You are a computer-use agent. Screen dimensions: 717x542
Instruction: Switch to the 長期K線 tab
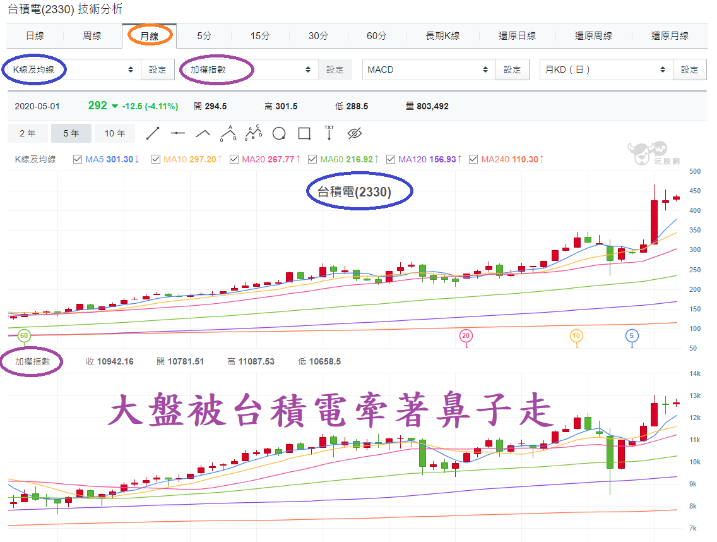pos(442,36)
